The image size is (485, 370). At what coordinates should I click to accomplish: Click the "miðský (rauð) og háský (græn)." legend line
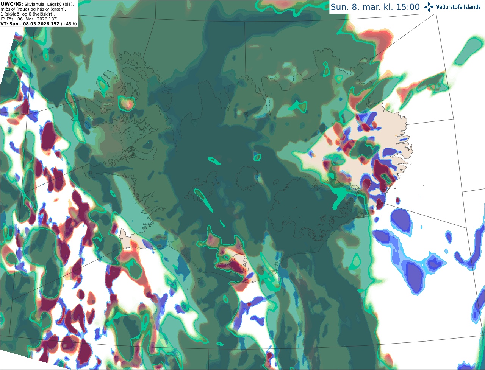pyautogui.click(x=33, y=9)
